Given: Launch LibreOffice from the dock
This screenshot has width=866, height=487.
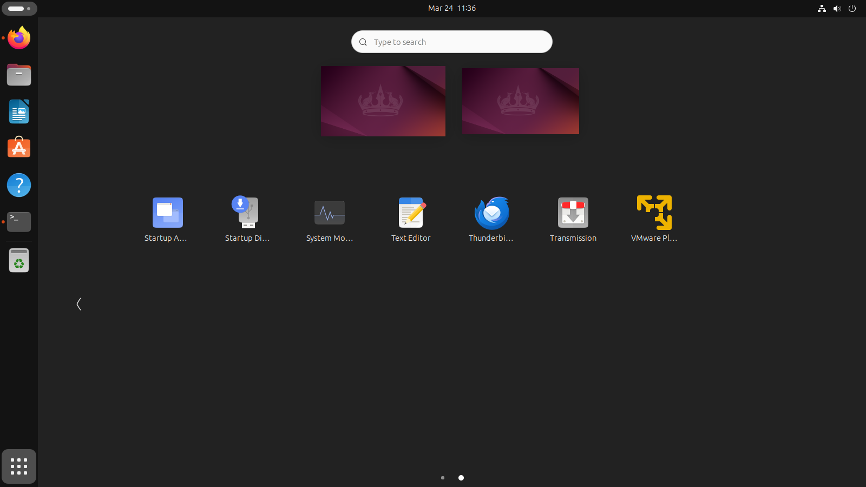Looking at the screenshot, I should [19, 111].
